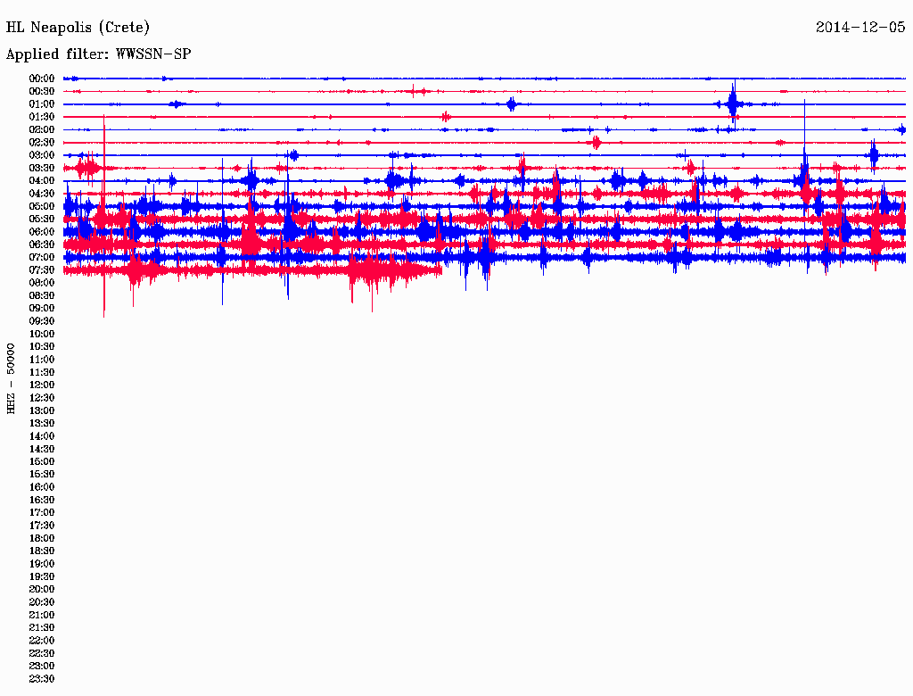The height and width of the screenshot is (696, 913).
Task: Select the 09:30 time label
Action: [42, 321]
